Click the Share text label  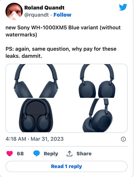click(84, 154)
